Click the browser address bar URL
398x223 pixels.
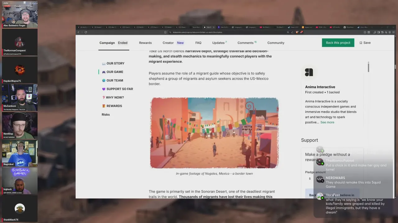click(197, 32)
